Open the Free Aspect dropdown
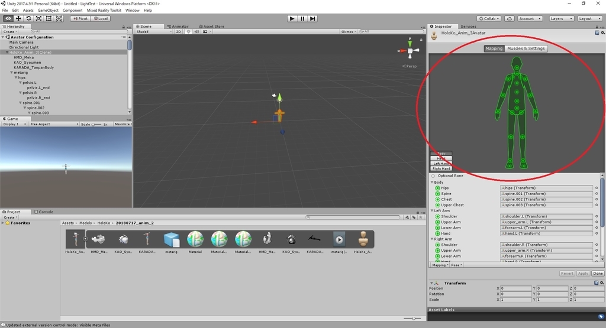Viewport: 606px width, 328px height. tap(54, 124)
